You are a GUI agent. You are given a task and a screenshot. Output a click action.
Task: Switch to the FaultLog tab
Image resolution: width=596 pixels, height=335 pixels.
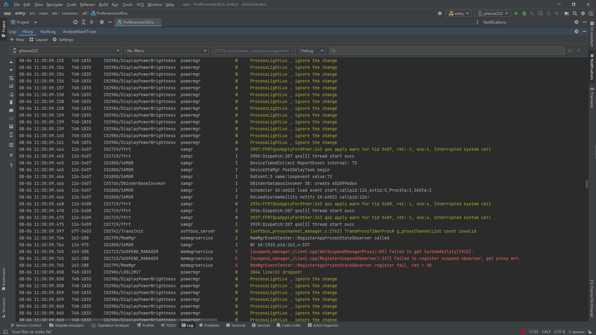tap(48, 31)
